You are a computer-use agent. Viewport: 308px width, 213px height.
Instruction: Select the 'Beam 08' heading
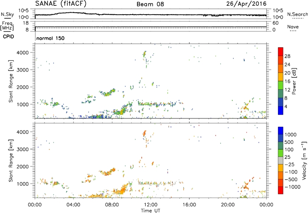150,4
